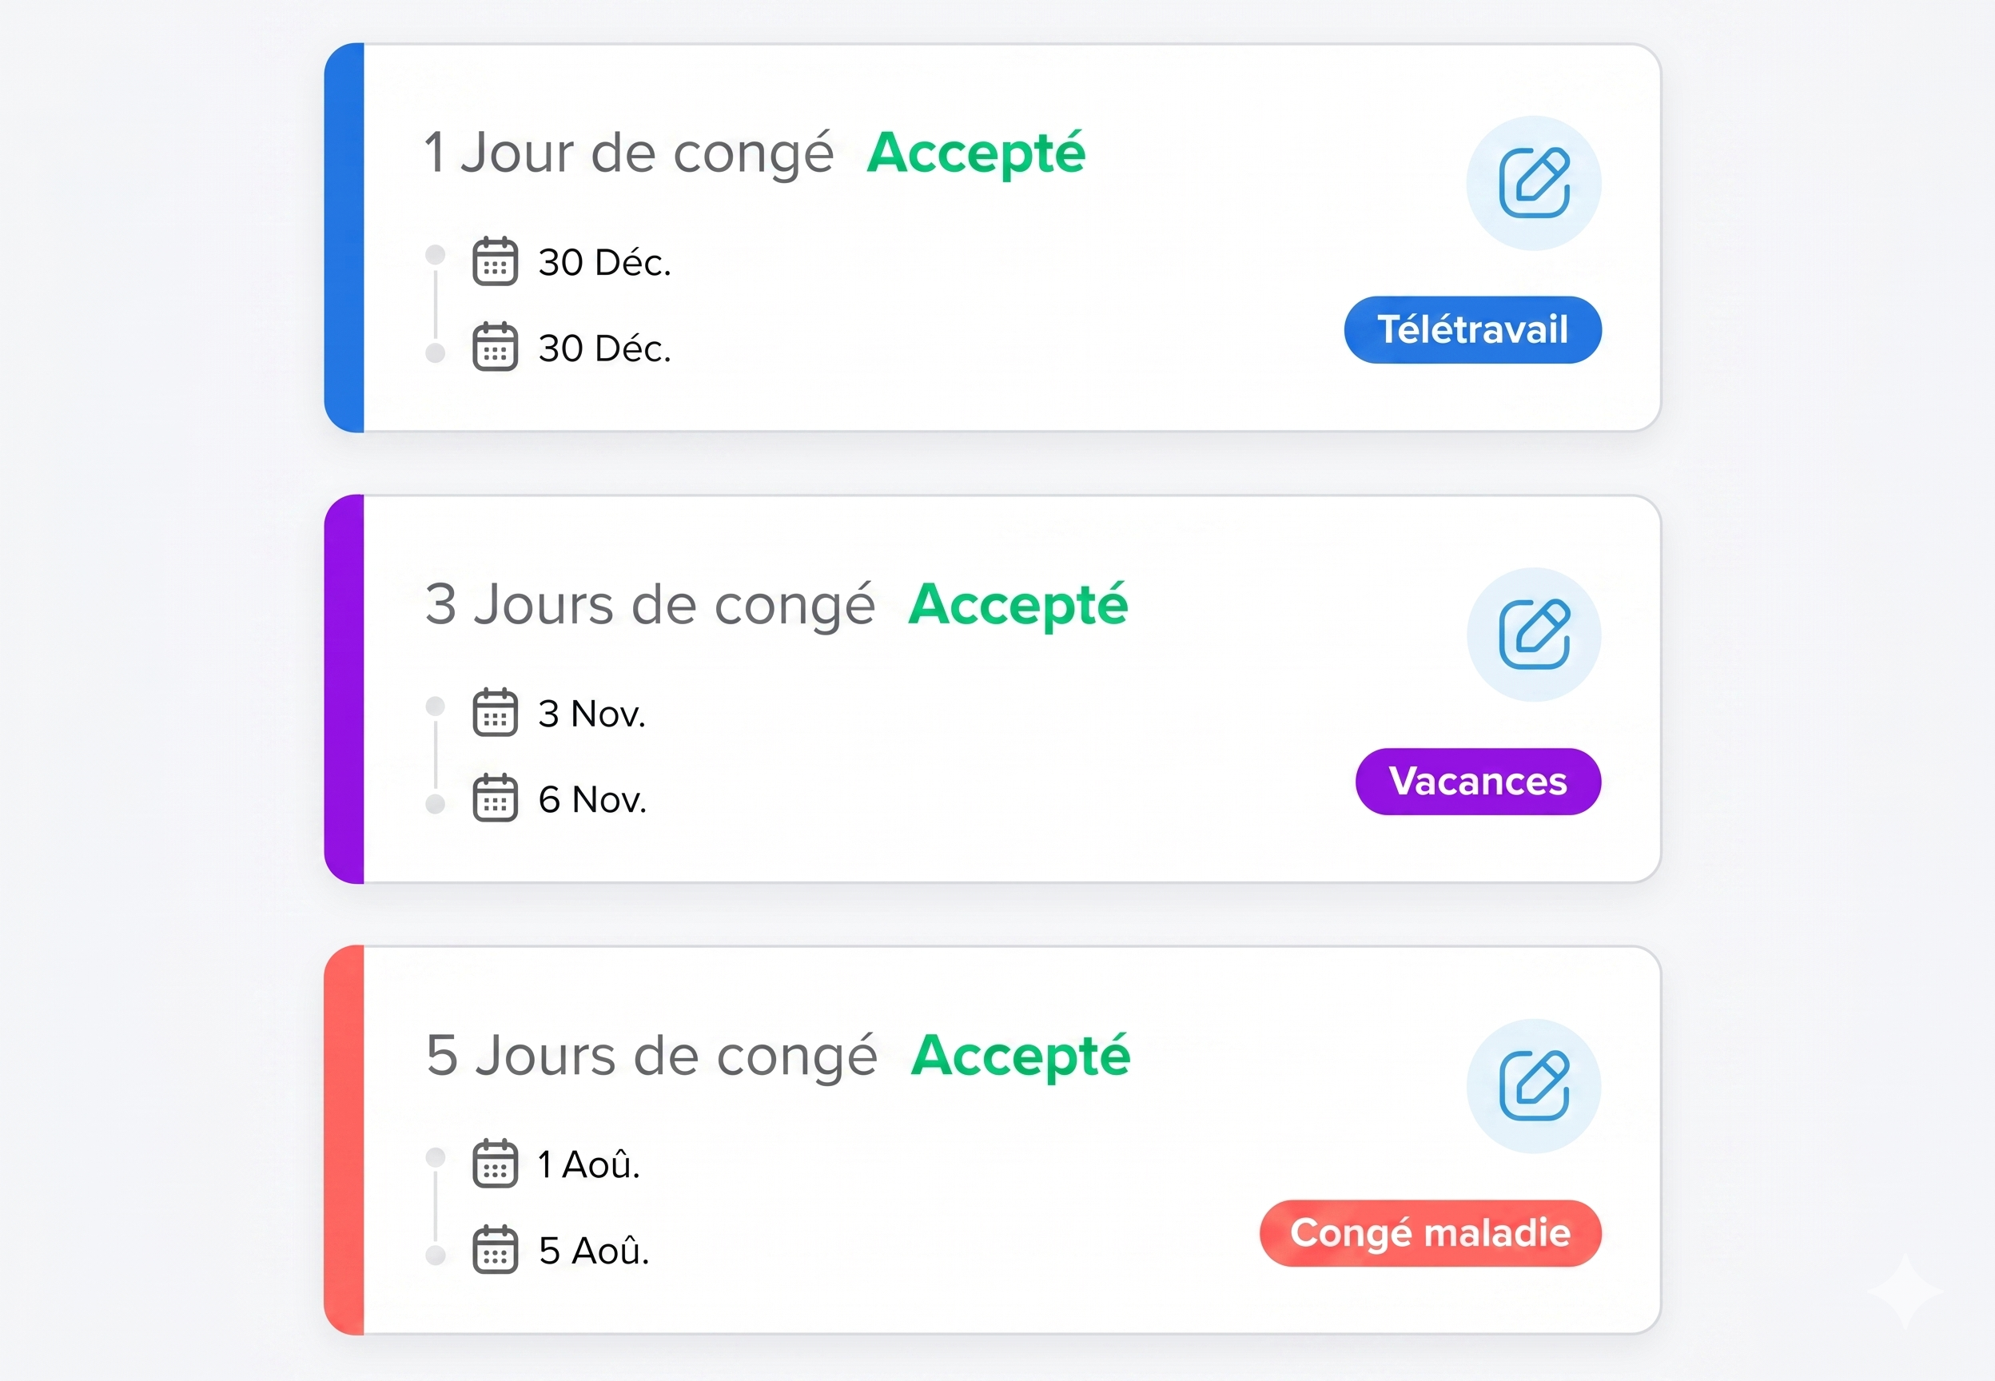Image resolution: width=1995 pixels, height=1381 pixels.
Task: Edit the Congé maladie leave request
Action: tap(1533, 1086)
